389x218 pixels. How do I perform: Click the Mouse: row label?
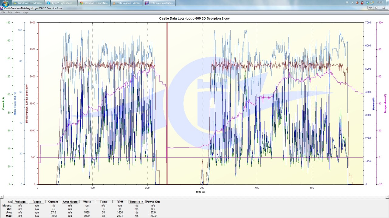[x=7, y=206]
